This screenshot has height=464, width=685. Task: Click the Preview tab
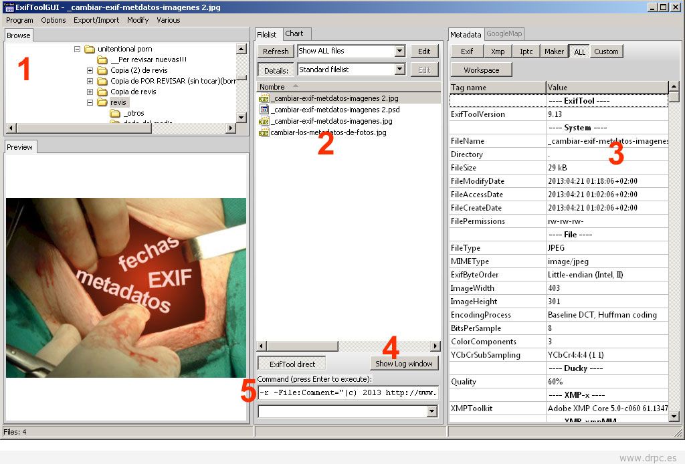tap(19, 147)
